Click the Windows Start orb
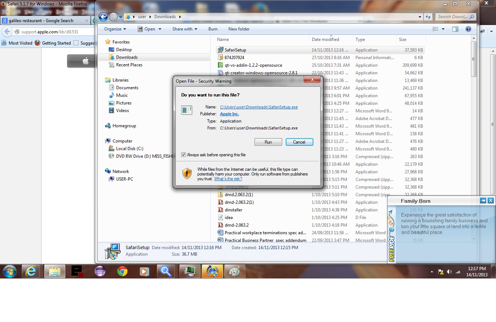 click(9, 271)
